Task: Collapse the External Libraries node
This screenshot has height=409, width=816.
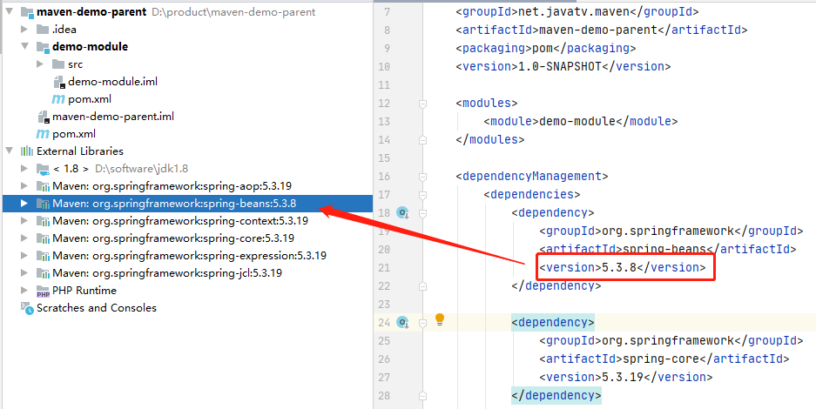Action: coord(9,151)
